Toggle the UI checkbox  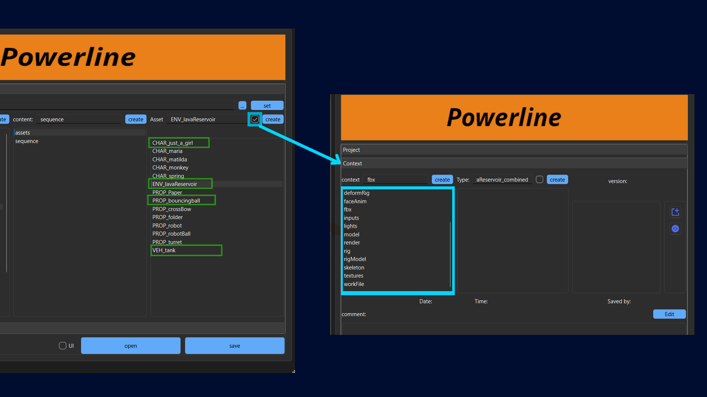[63, 346]
